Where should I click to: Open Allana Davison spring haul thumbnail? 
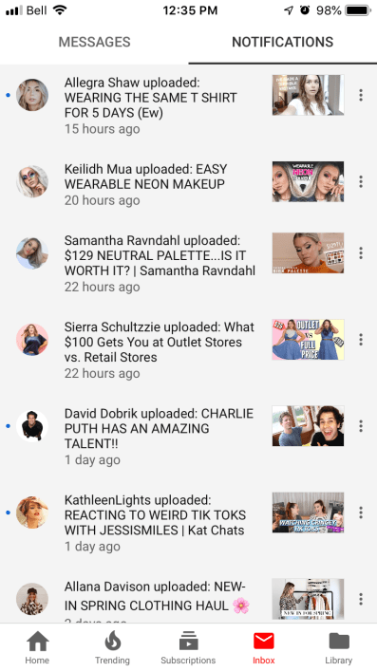point(308,599)
